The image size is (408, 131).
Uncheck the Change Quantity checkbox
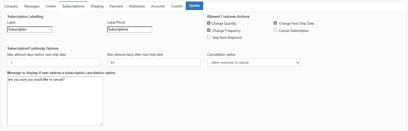click(209, 23)
